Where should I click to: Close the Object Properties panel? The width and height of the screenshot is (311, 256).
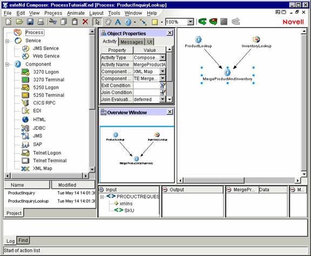(x=170, y=33)
